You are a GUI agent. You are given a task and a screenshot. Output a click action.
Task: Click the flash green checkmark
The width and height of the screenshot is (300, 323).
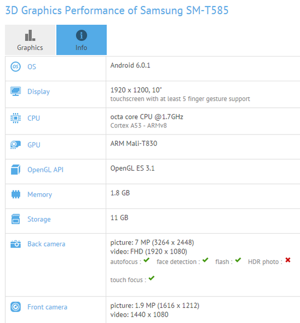point(238,260)
